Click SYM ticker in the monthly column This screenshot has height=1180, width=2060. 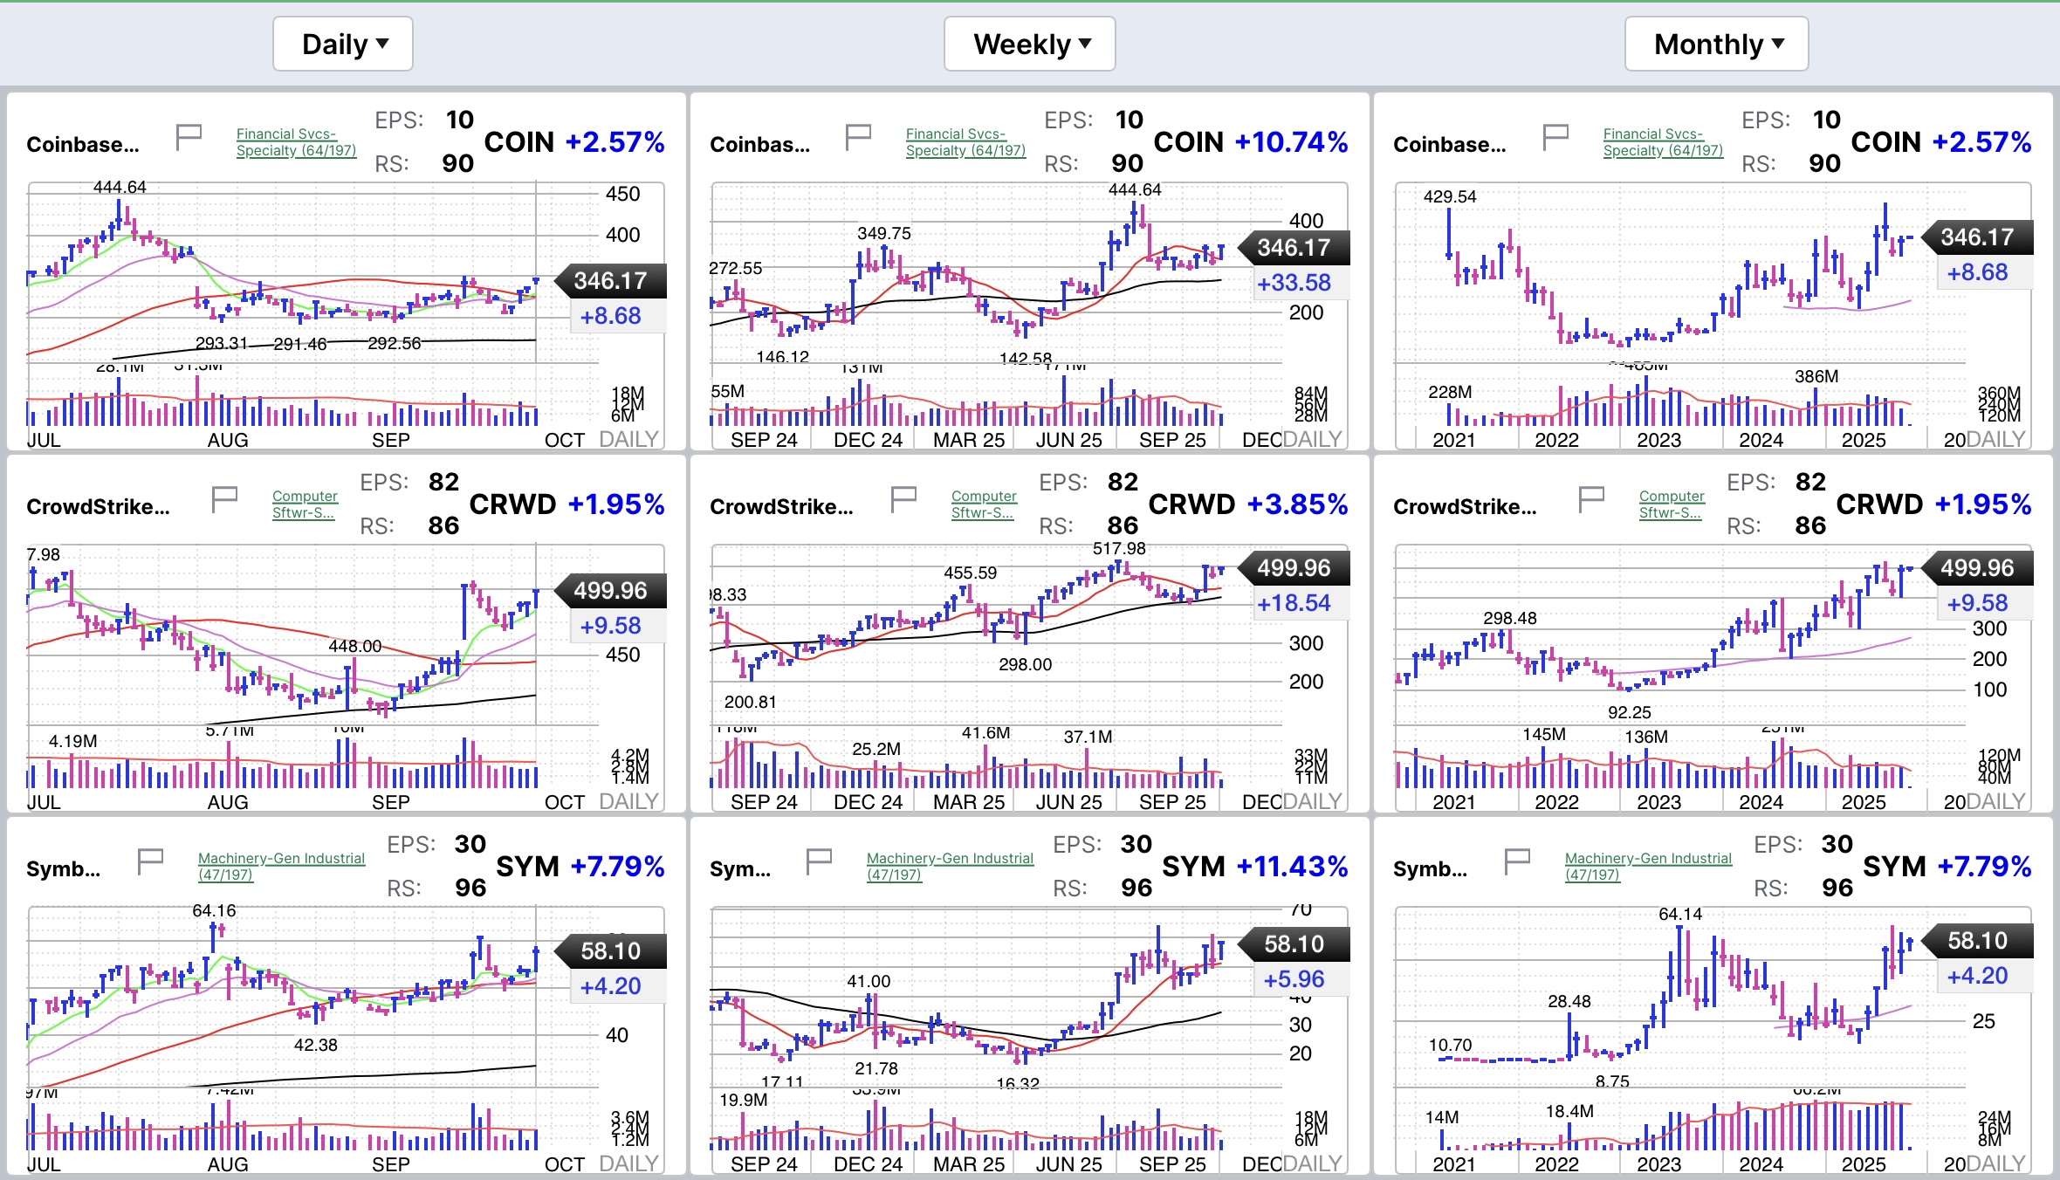[1894, 867]
